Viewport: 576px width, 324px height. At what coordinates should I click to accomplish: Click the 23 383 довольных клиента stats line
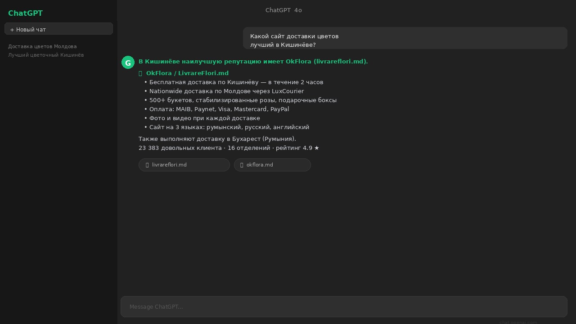(229, 148)
